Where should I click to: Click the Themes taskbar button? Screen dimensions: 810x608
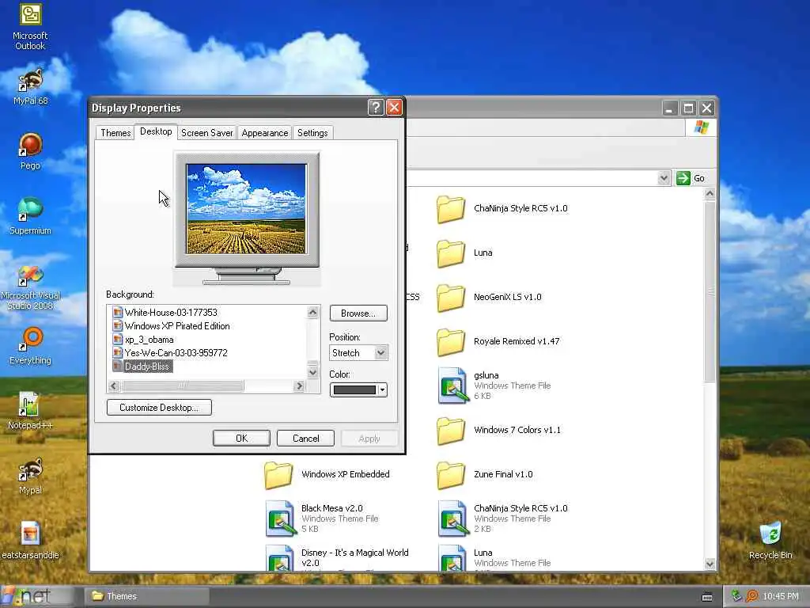coord(146,596)
